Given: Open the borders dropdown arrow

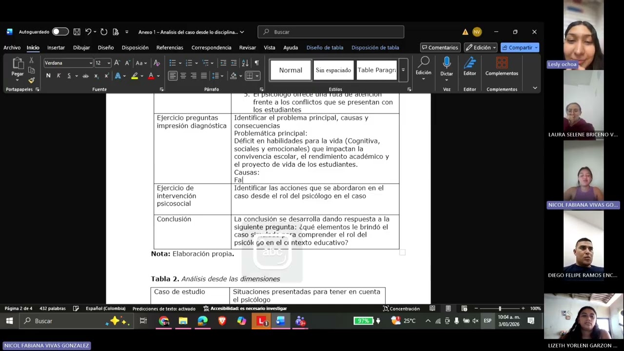Looking at the screenshot, I should [257, 76].
